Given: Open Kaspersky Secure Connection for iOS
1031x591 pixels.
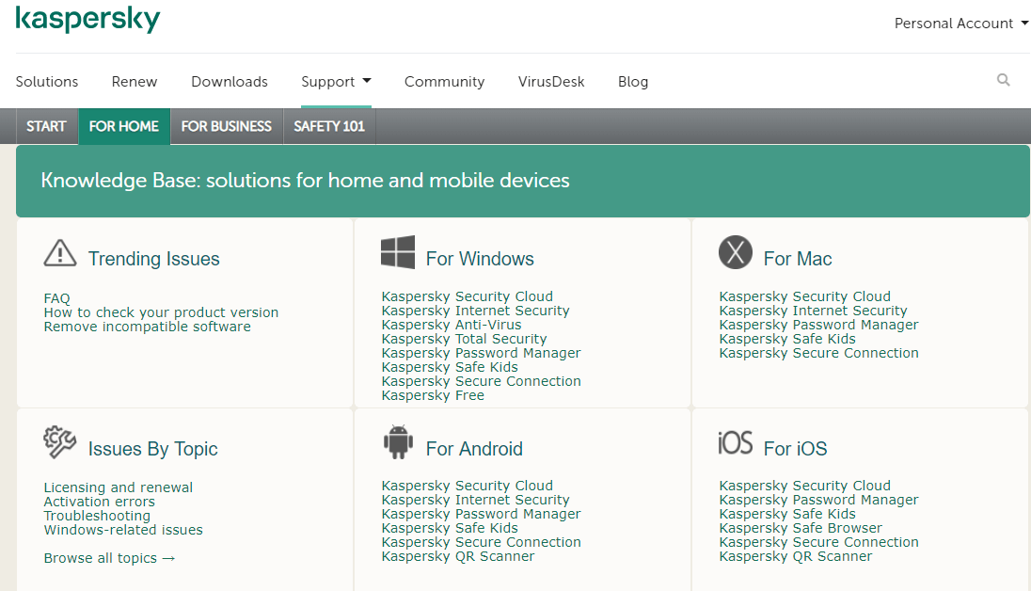Looking at the screenshot, I should coord(818,542).
